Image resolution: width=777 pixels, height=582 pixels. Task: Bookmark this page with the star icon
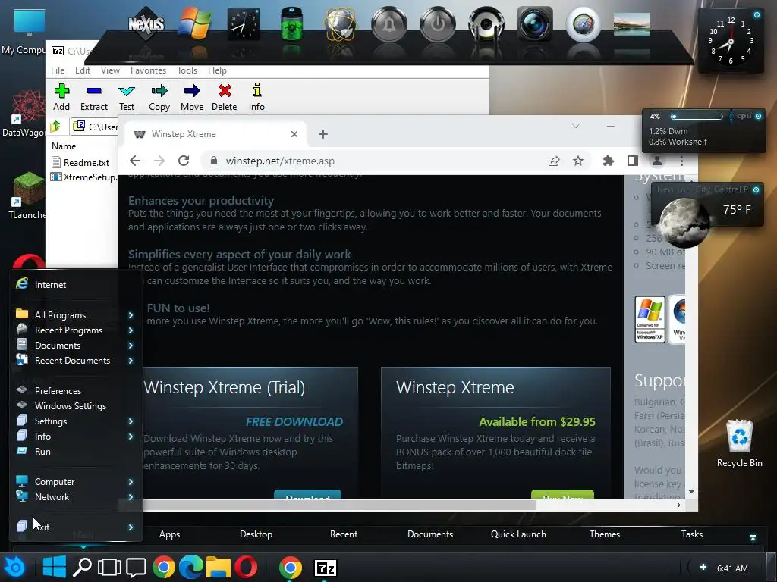click(577, 161)
